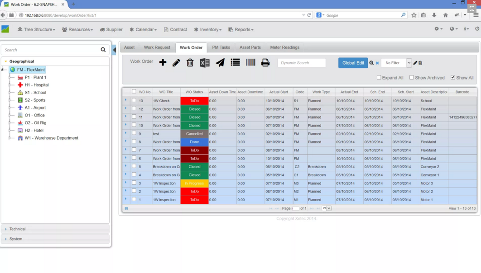The height and width of the screenshot is (273, 481).
Task: Toggle the Expand All checkbox
Action: [x=379, y=77]
